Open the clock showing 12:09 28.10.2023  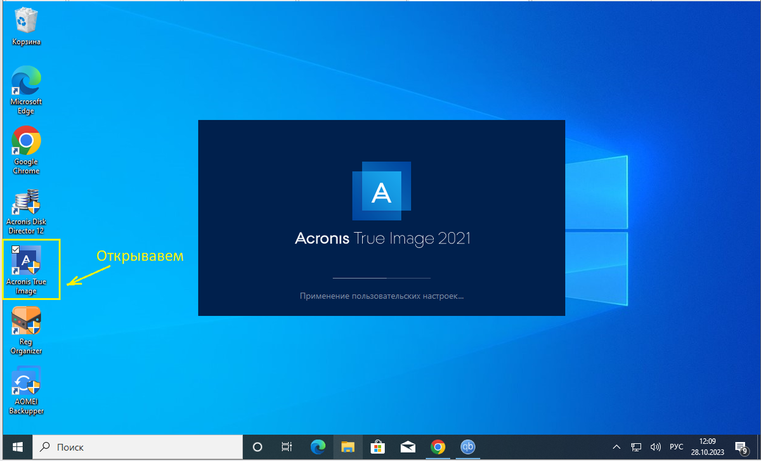pyautogui.click(x=708, y=447)
